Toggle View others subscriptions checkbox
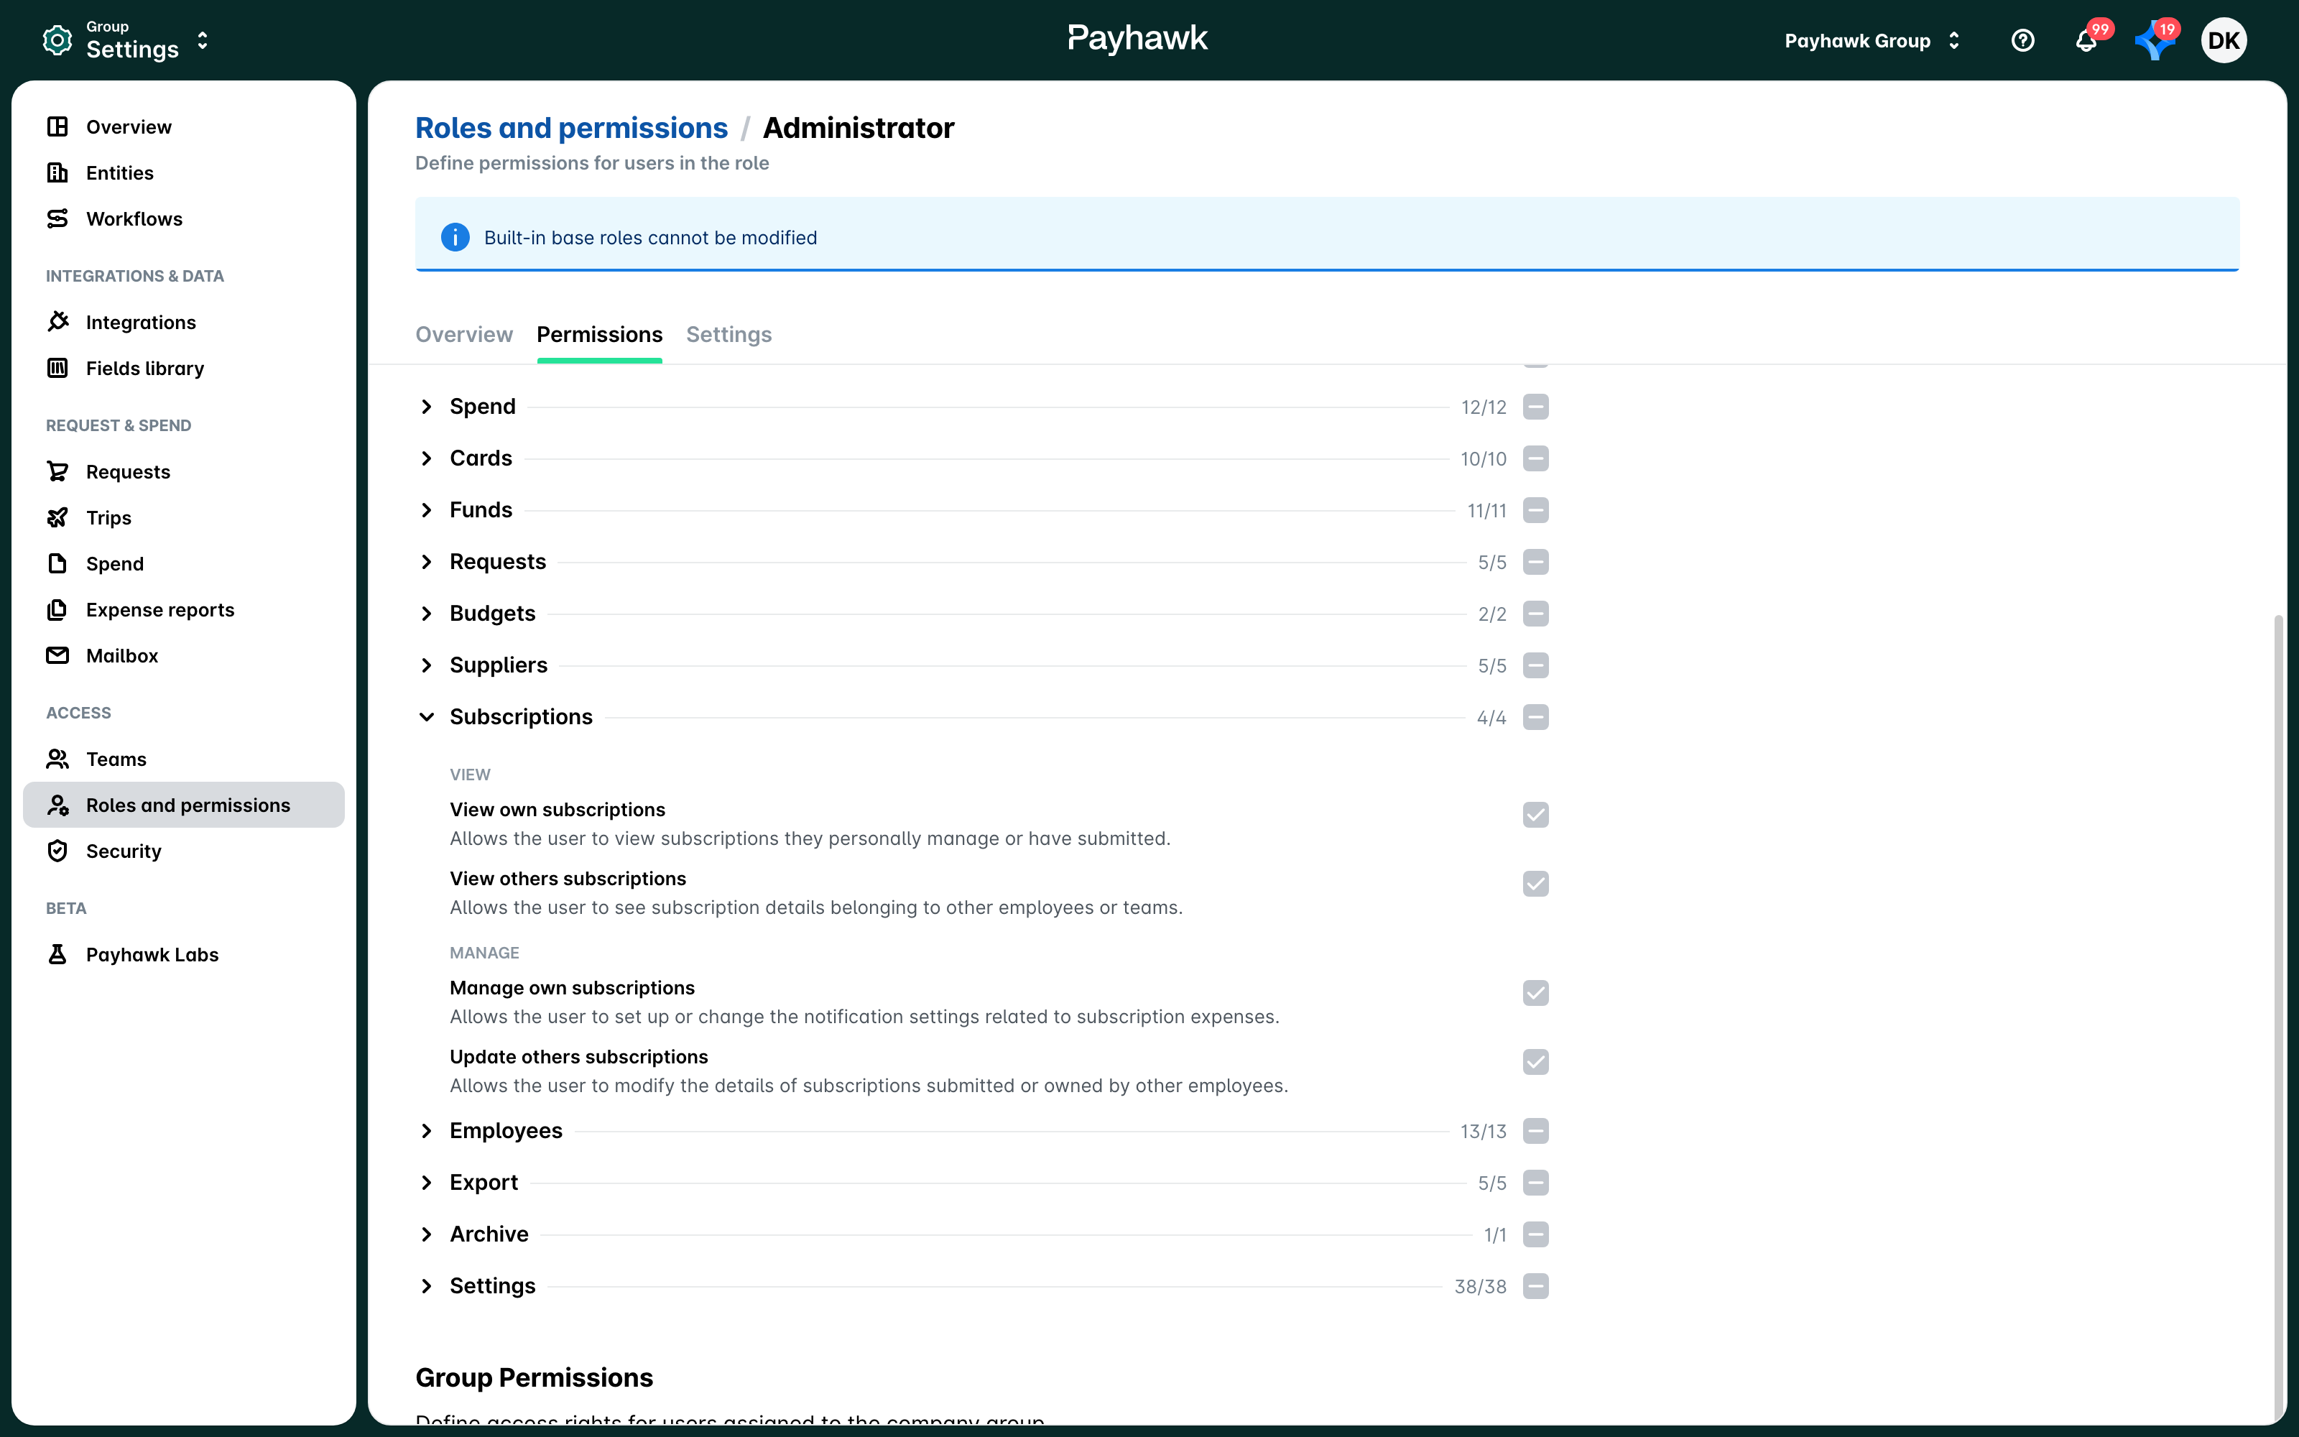The height and width of the screenshot is (1437, 2299). pos(1535,884)
